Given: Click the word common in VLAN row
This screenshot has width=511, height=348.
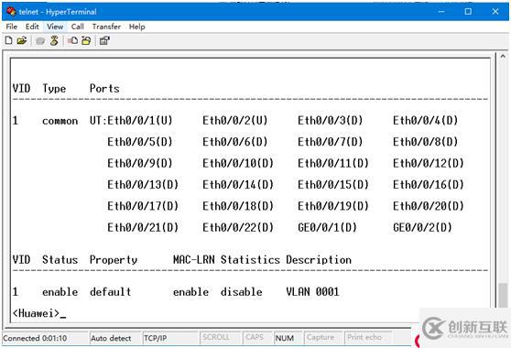Looking at the screenshot, I should pos(60,121).
